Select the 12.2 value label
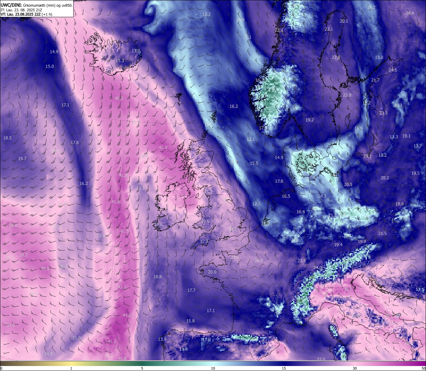Image resolution: width=426 pixels, height=371 pixels. [x=207, y=14]
